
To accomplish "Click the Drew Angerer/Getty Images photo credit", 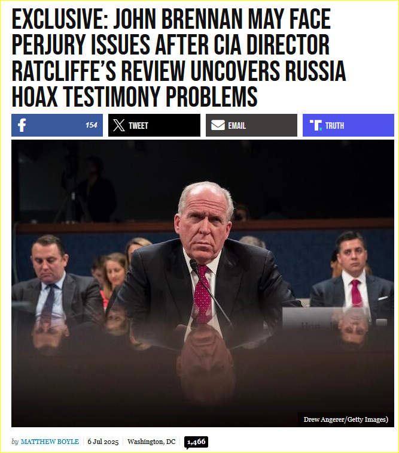I will tap(346, 419).
